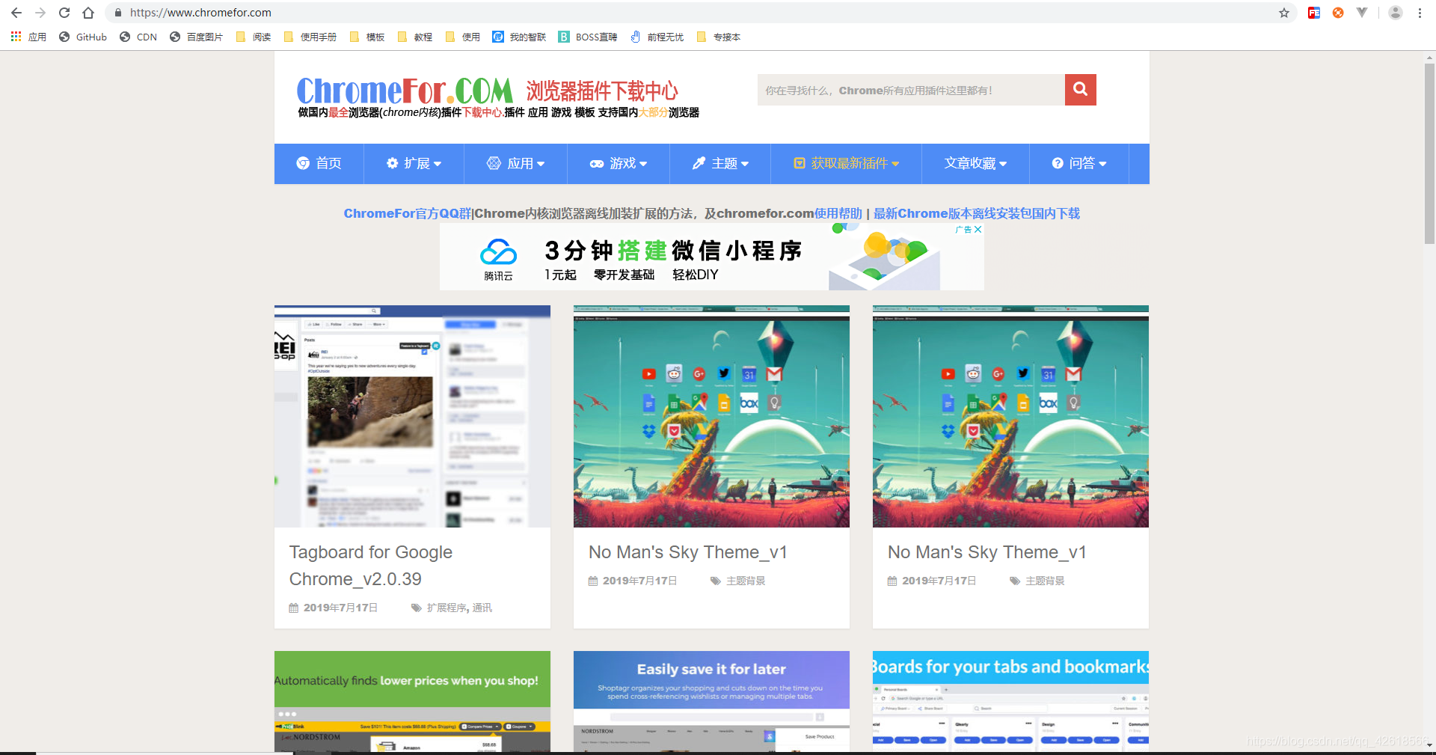This screenshot has width=1436, height=755.
Task: Click the vertical page scrollbar thumb
Action: click(x=1429, y=153)
